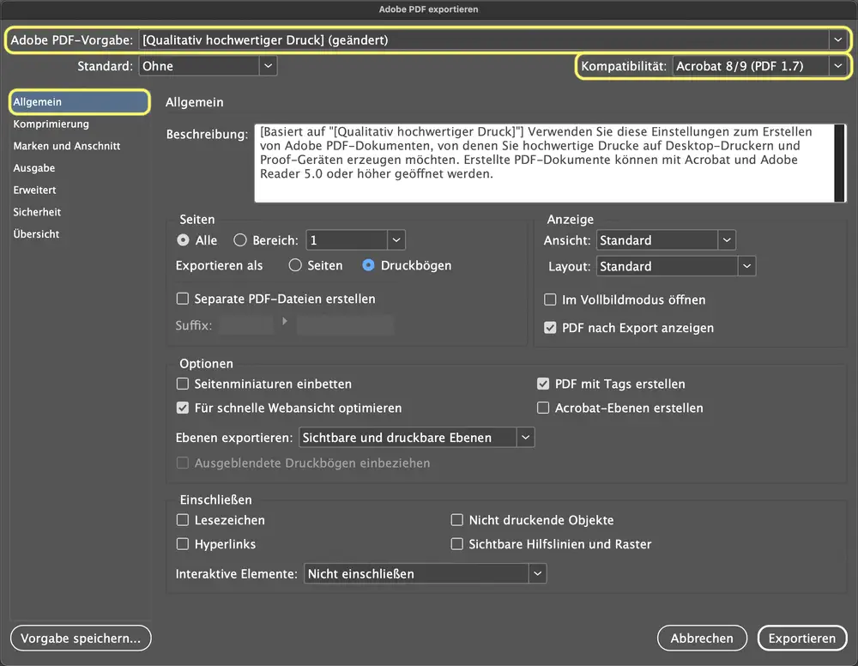858x666 pixels.
Task: Check Nicht druckende Objekte option
Action: pos(457,520)
